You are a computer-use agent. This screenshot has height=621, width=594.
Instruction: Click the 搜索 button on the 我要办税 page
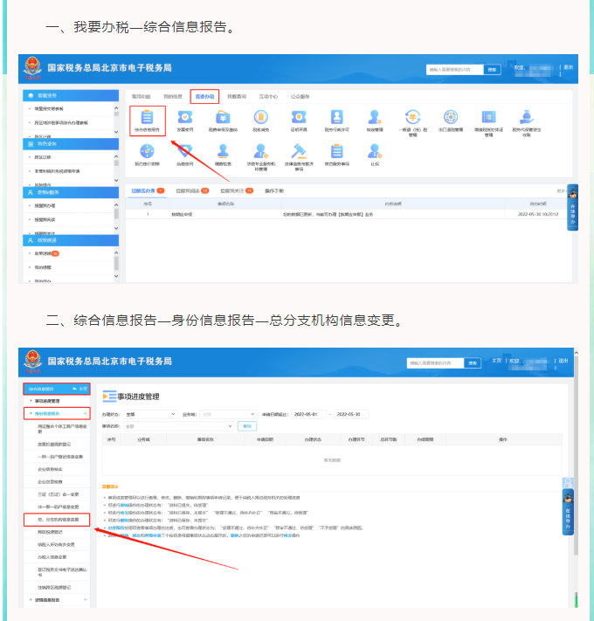point(492,69)
